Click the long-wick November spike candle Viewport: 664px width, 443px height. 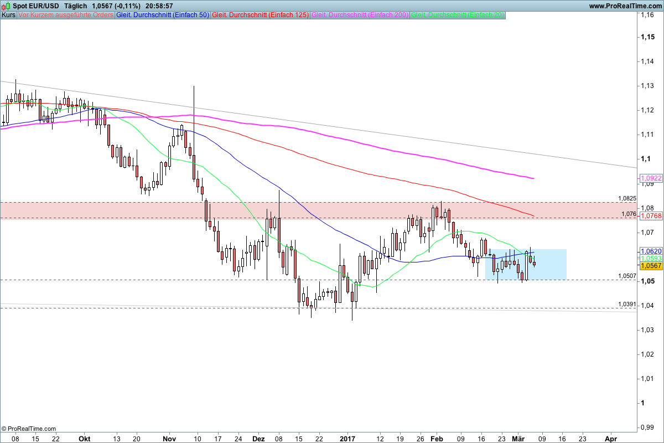194,133
